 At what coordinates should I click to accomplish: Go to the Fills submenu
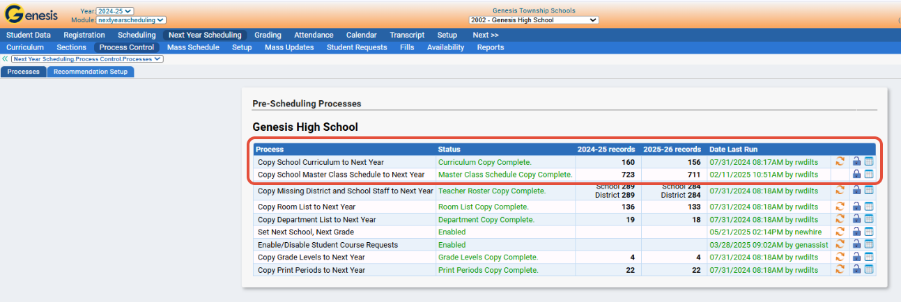click(407, 47)
